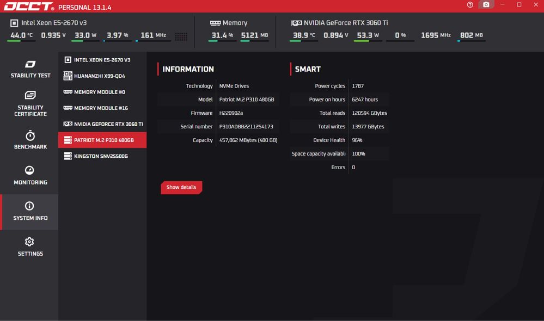This screenshot has width=544, height=321.
Task: Click the Show details button
Action: point(181,187)
